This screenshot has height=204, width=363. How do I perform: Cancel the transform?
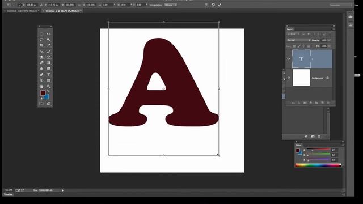point(213,5)
